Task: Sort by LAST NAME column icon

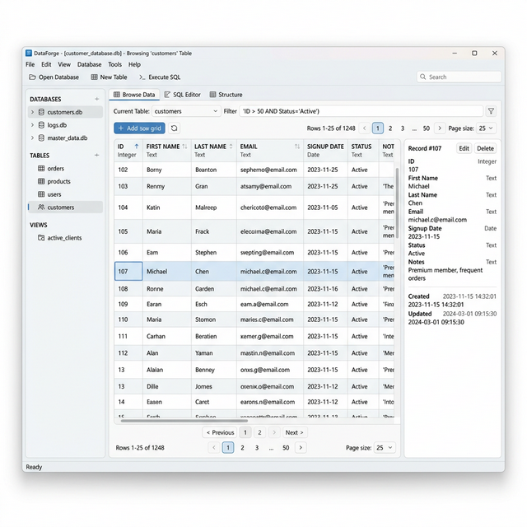Action: coord(231,147)
